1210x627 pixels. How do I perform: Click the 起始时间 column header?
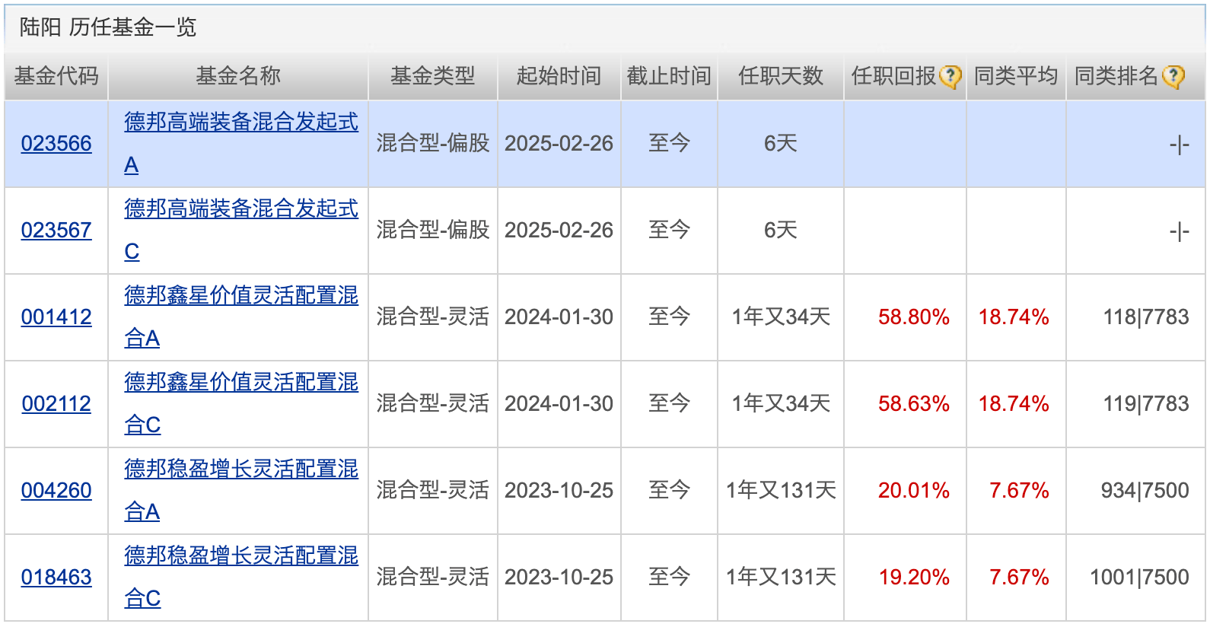(x=559, y=76)
